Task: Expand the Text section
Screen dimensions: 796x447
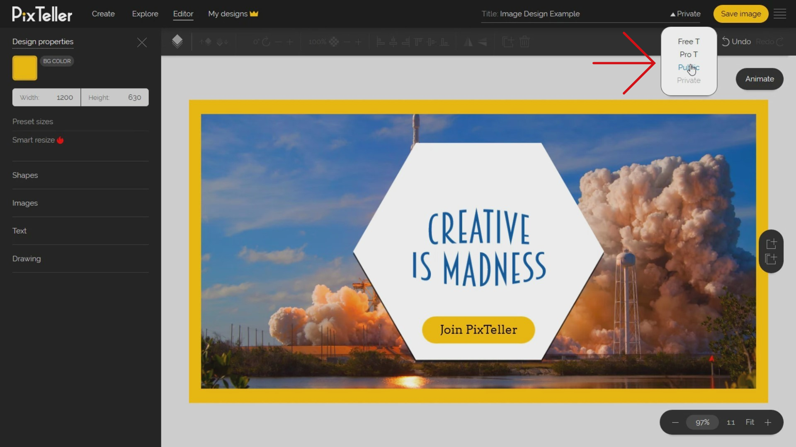Action: [80, 231]
